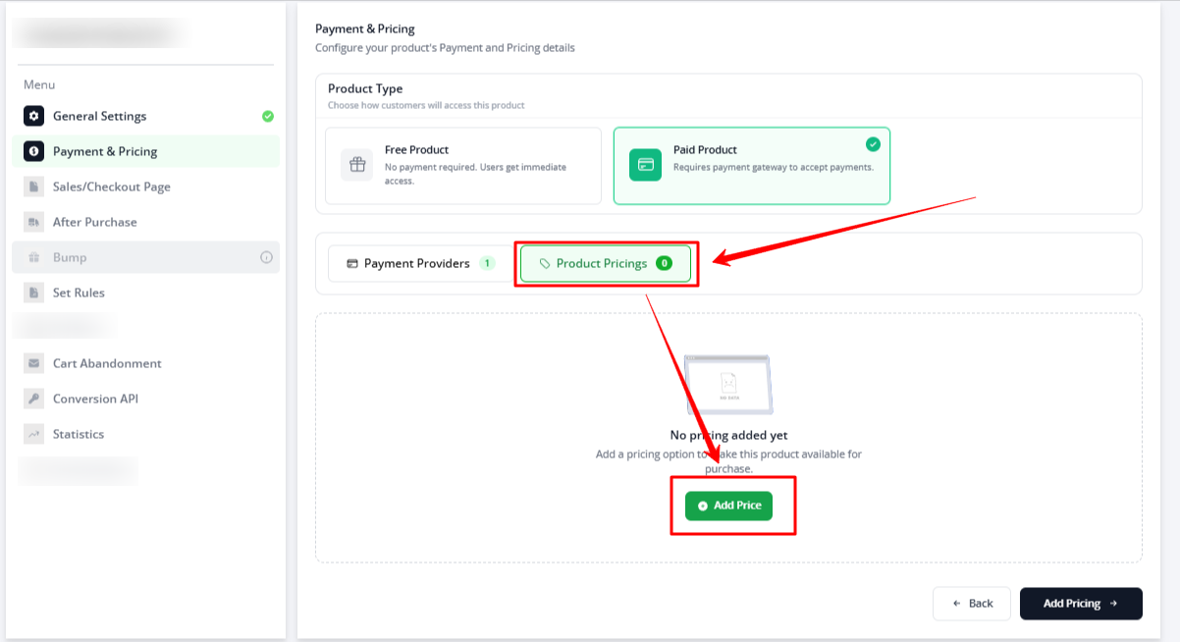Click the Paid Product selected checkmark
This screenshot has height=642, width=1180.
click(x=873, y=144)
